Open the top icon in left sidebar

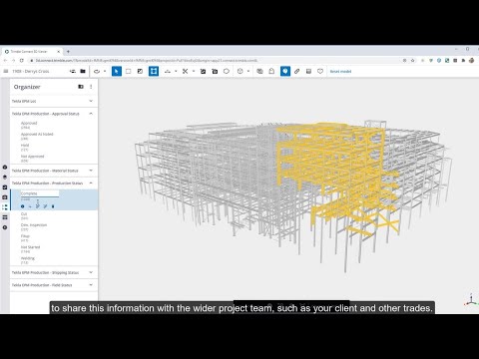tap(5, 168)
